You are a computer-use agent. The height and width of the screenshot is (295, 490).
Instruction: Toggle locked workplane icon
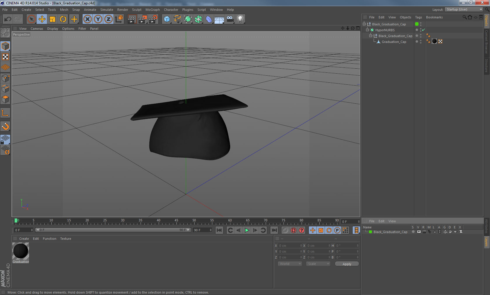(x=5, y=139)
